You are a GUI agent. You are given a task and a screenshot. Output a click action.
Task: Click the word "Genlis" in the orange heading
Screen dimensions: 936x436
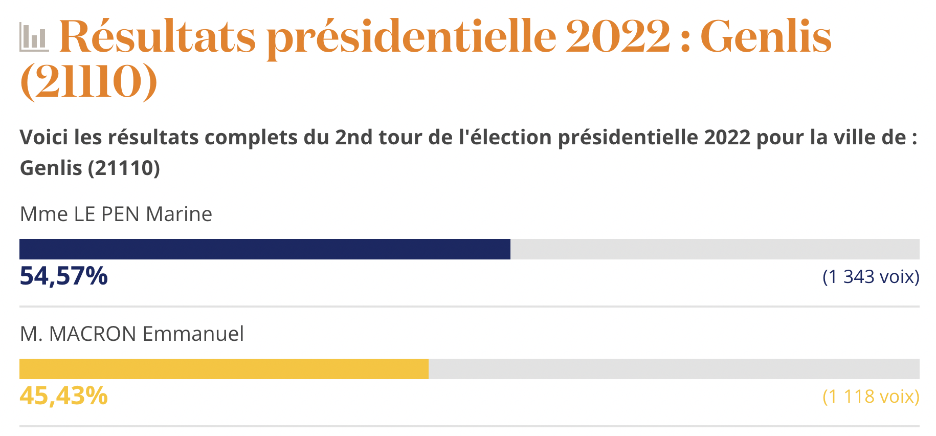pyautogui.click(x=765, y=37)
